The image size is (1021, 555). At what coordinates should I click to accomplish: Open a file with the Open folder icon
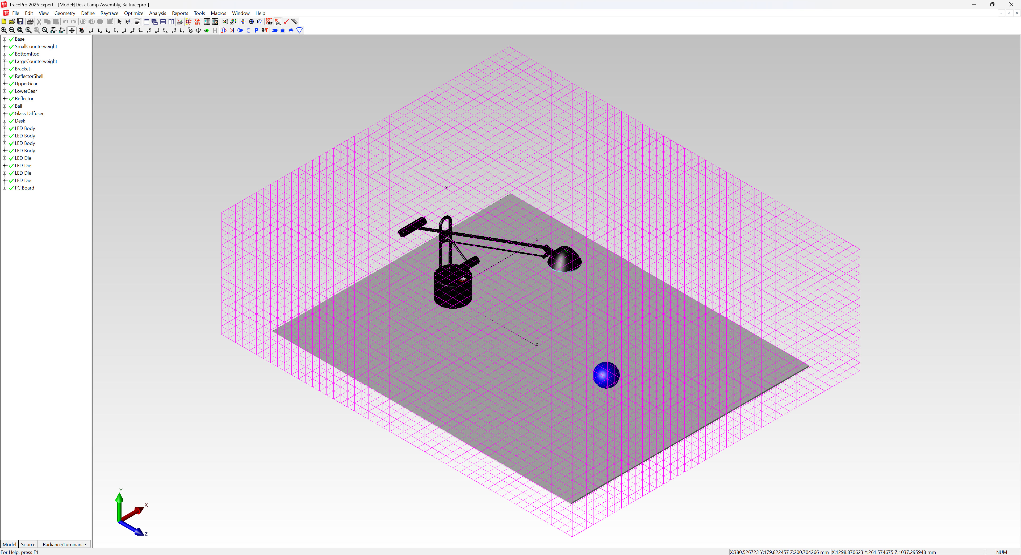[12, 21]
